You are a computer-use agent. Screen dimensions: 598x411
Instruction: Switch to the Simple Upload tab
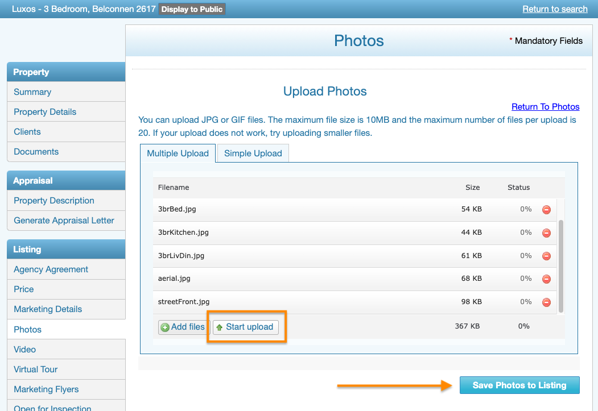point(253,153)
